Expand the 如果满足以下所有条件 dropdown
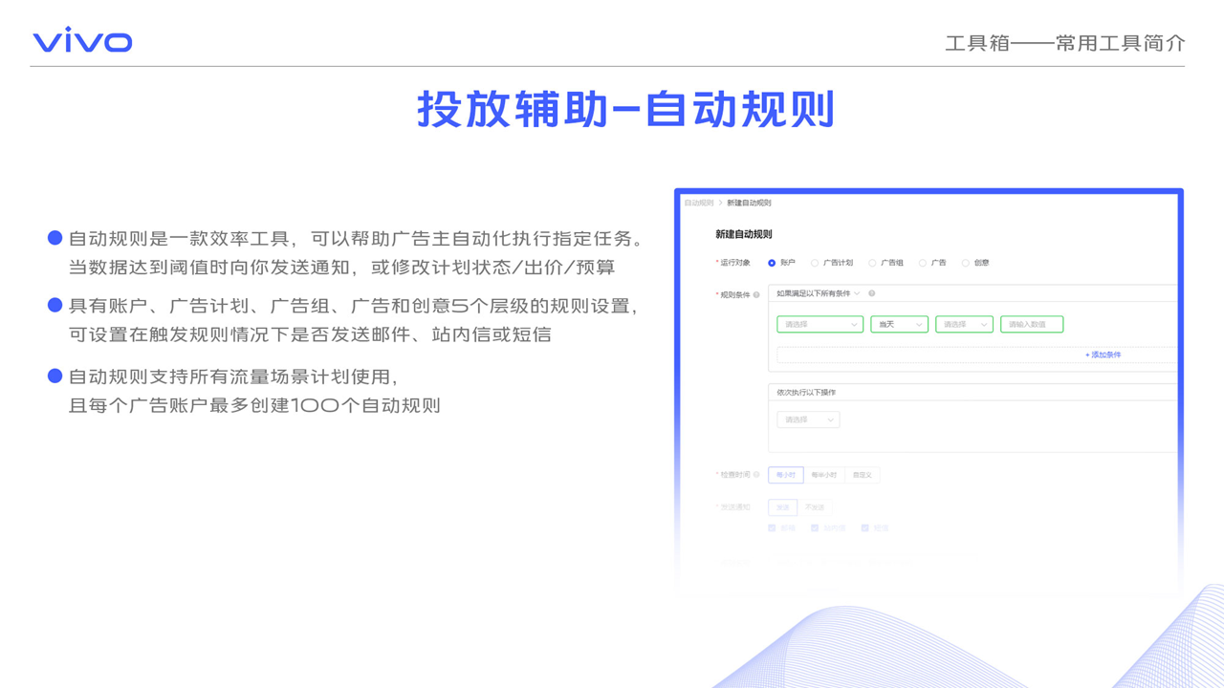 [819, 293]
